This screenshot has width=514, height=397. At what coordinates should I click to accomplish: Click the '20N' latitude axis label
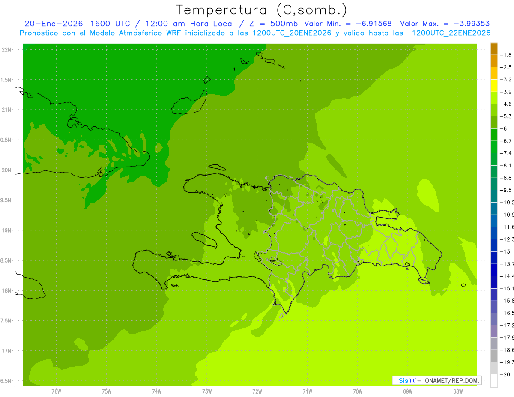pos(6,170)
